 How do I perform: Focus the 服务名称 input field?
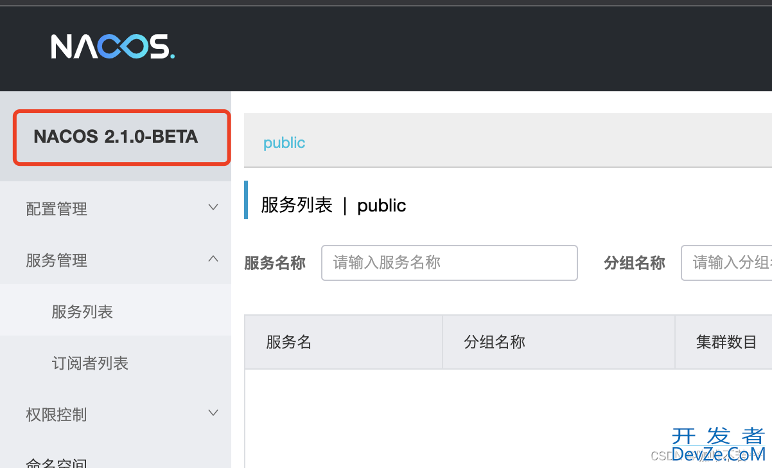point(450,262)
